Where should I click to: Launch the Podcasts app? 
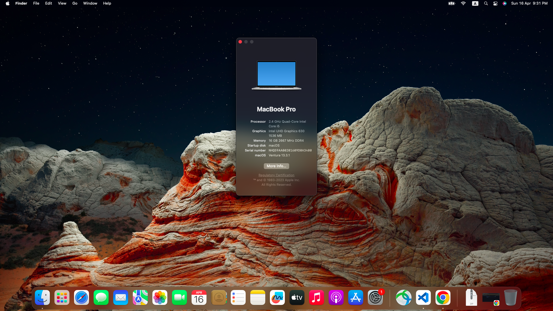tap(336, 297)
